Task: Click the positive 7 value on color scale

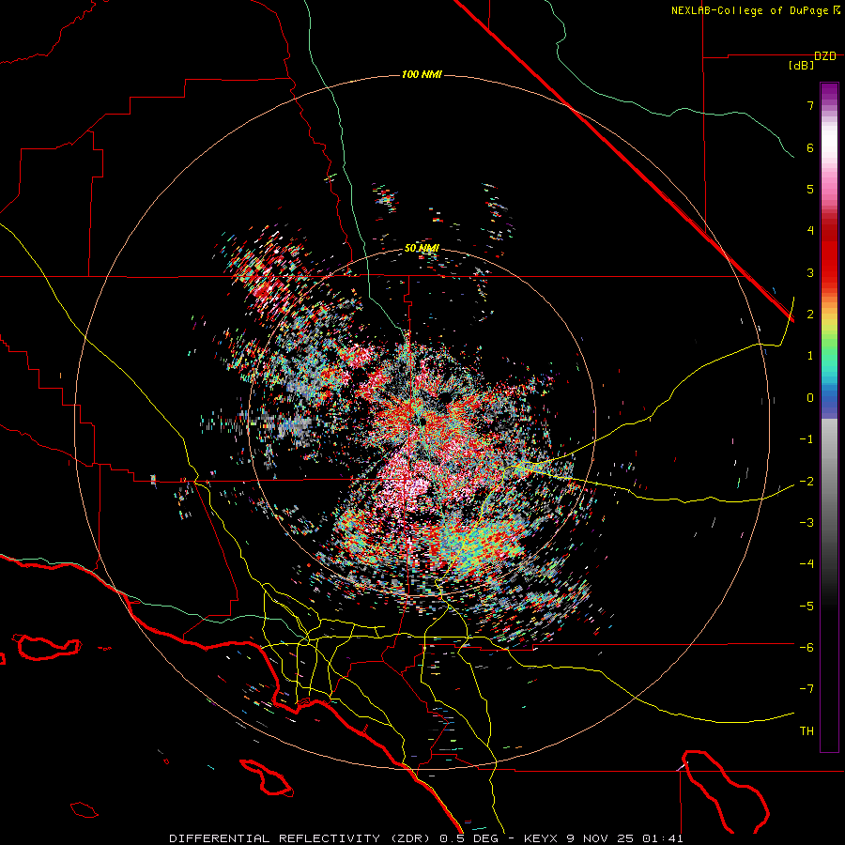Action: 810,105
